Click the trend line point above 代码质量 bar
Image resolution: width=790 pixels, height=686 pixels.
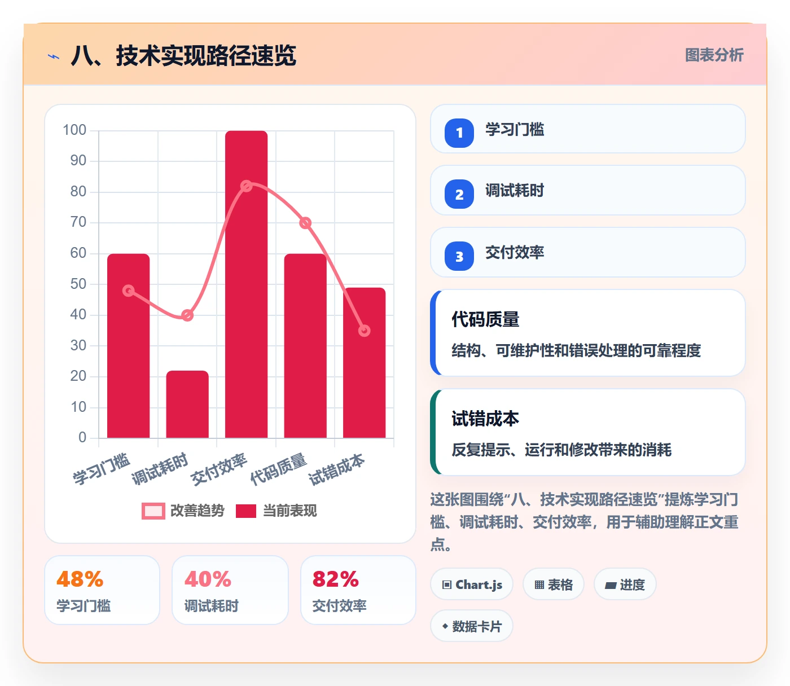305,223
